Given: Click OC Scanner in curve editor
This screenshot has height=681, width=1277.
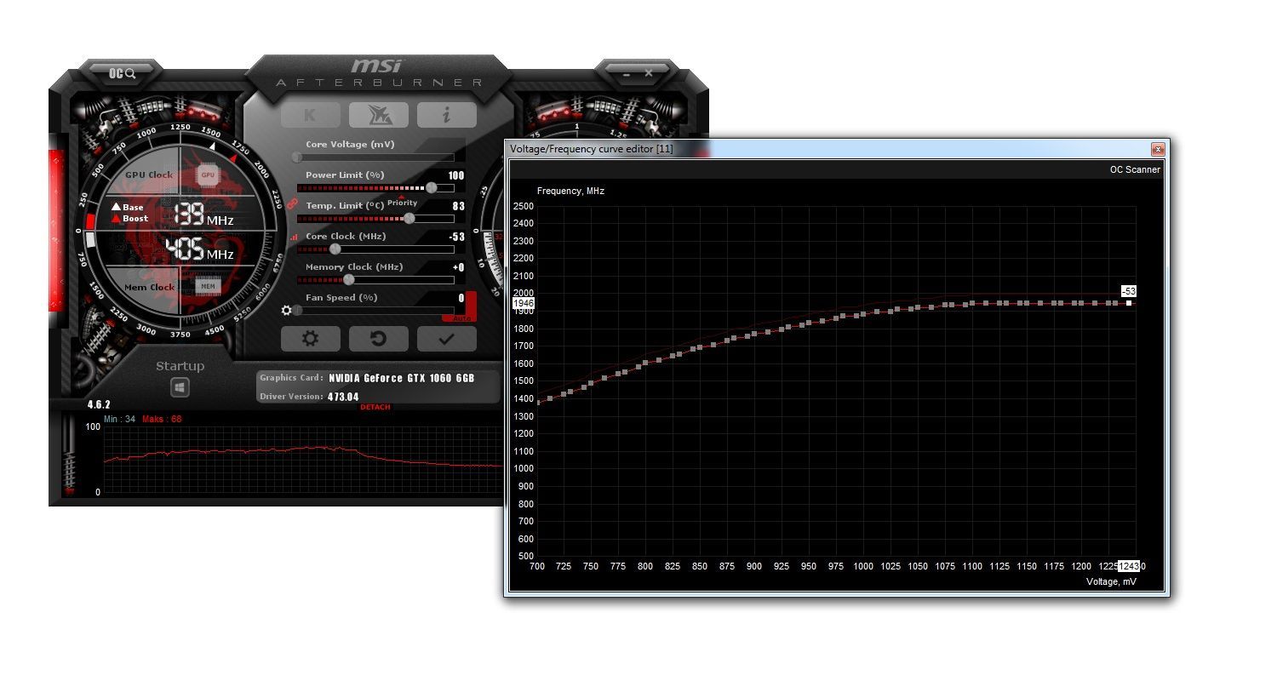Looking at the screenshot, I should pyautogui.click(x=1135, y=169).
